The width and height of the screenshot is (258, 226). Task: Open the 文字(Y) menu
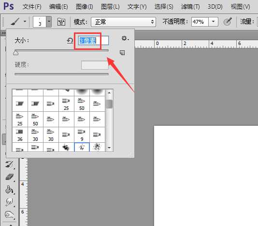tap(137, 7)
